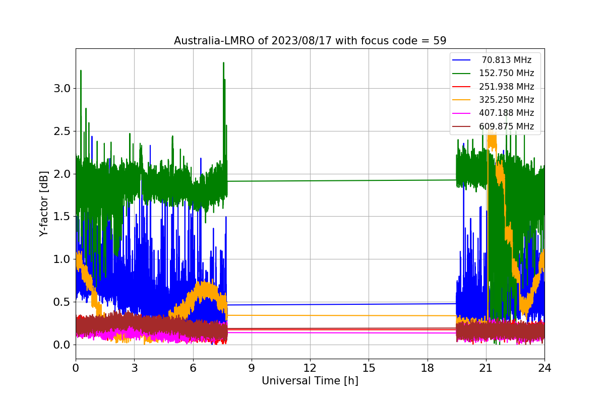This screenshot has width=605, height=403.
Task: Click the 152.750 MHz legend label
Action: (507, 73)
